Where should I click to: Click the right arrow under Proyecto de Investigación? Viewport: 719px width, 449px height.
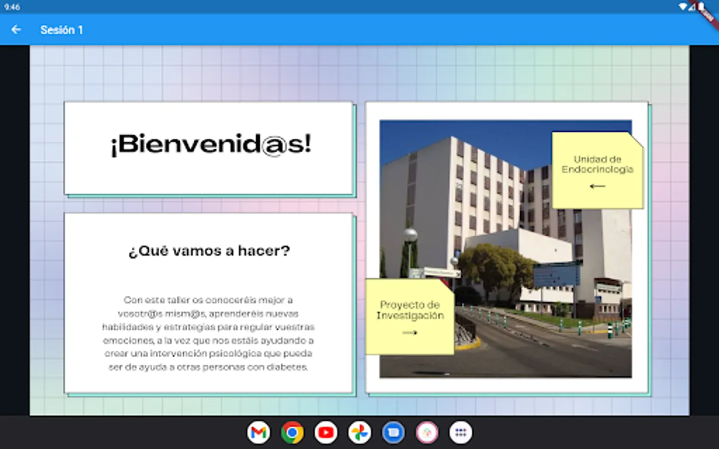409,333
